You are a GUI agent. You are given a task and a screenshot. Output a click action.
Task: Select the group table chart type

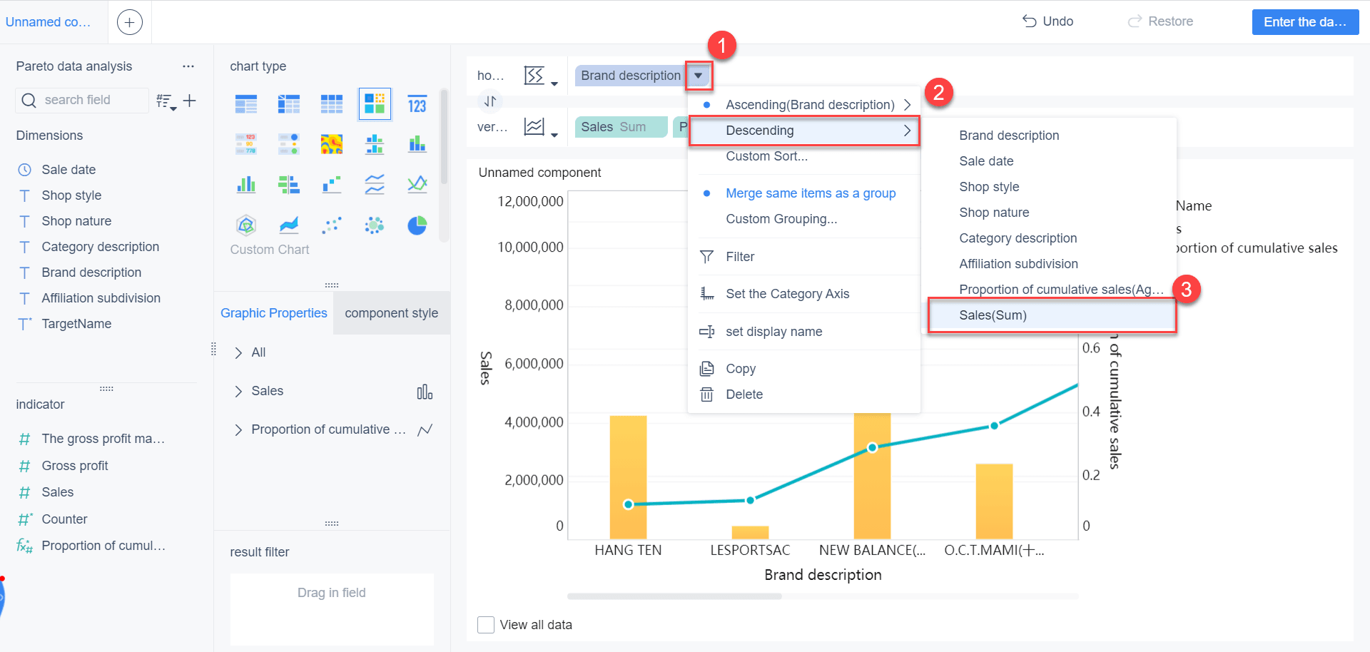click(246, 104)
